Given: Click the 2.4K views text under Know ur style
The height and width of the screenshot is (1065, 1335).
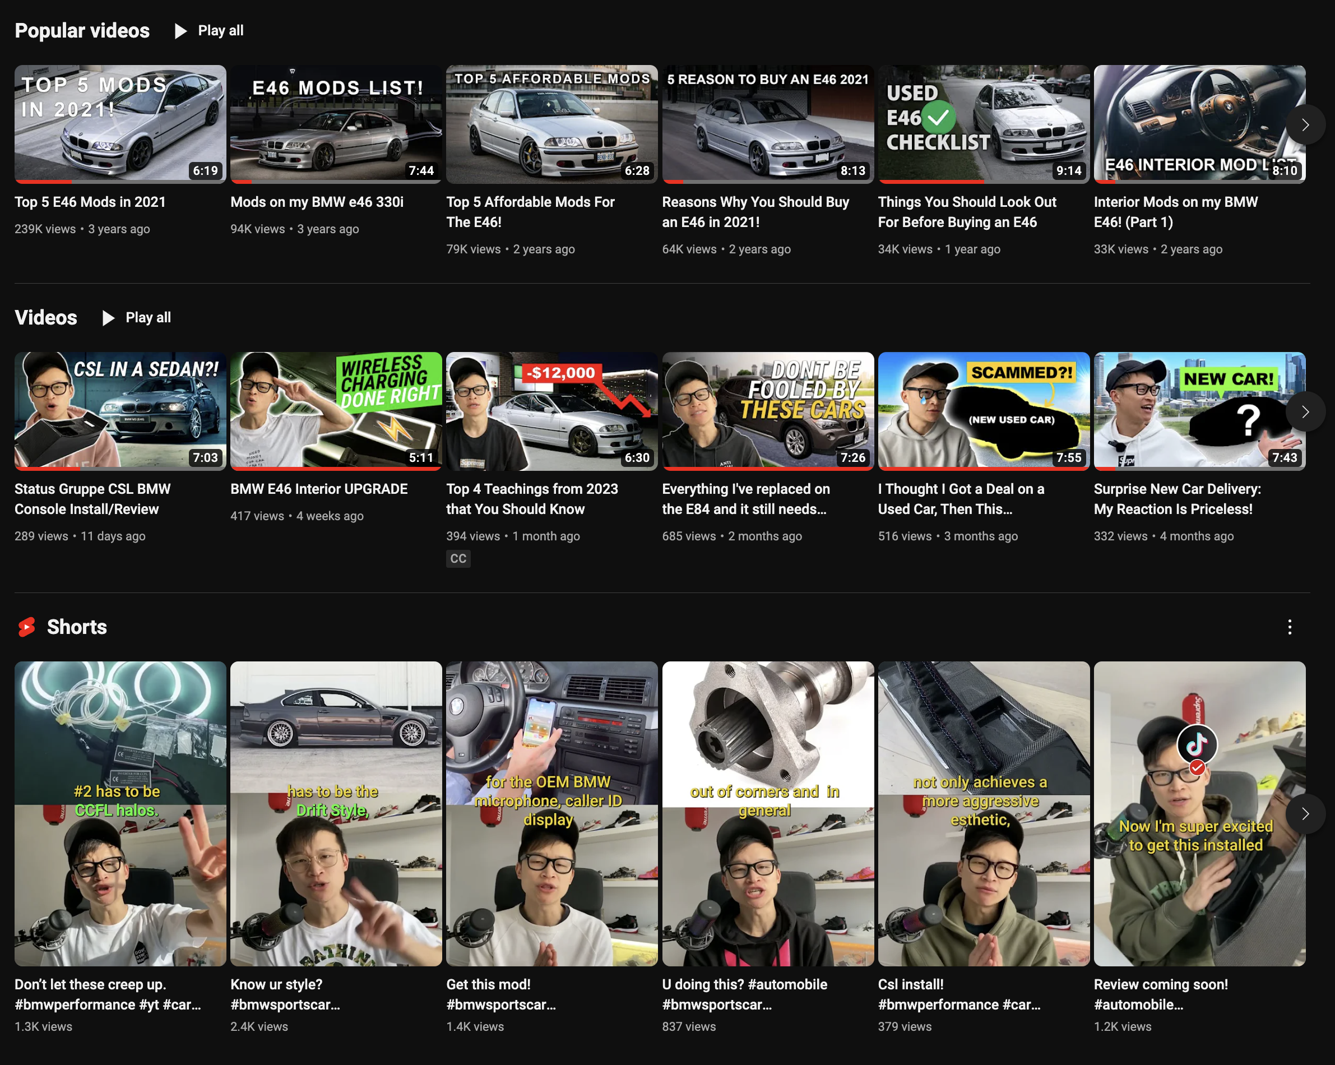Looking at the screenshot, I should click(259, 1027).
